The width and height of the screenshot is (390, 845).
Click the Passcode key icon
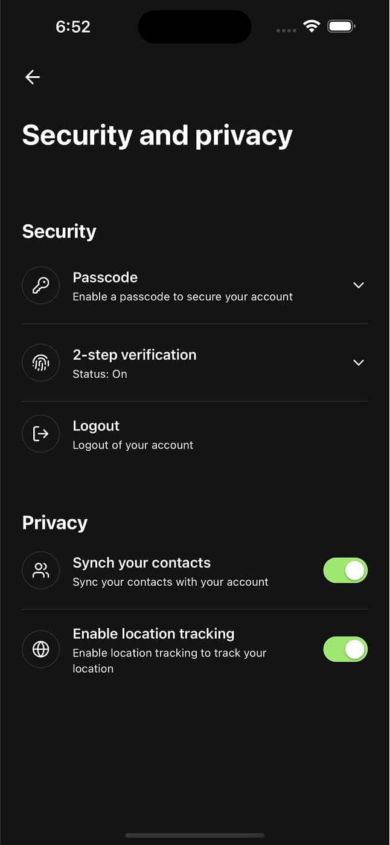tap(40, 285)
